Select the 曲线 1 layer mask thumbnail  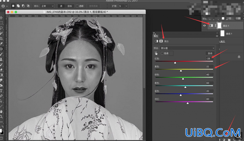[223, 33]
